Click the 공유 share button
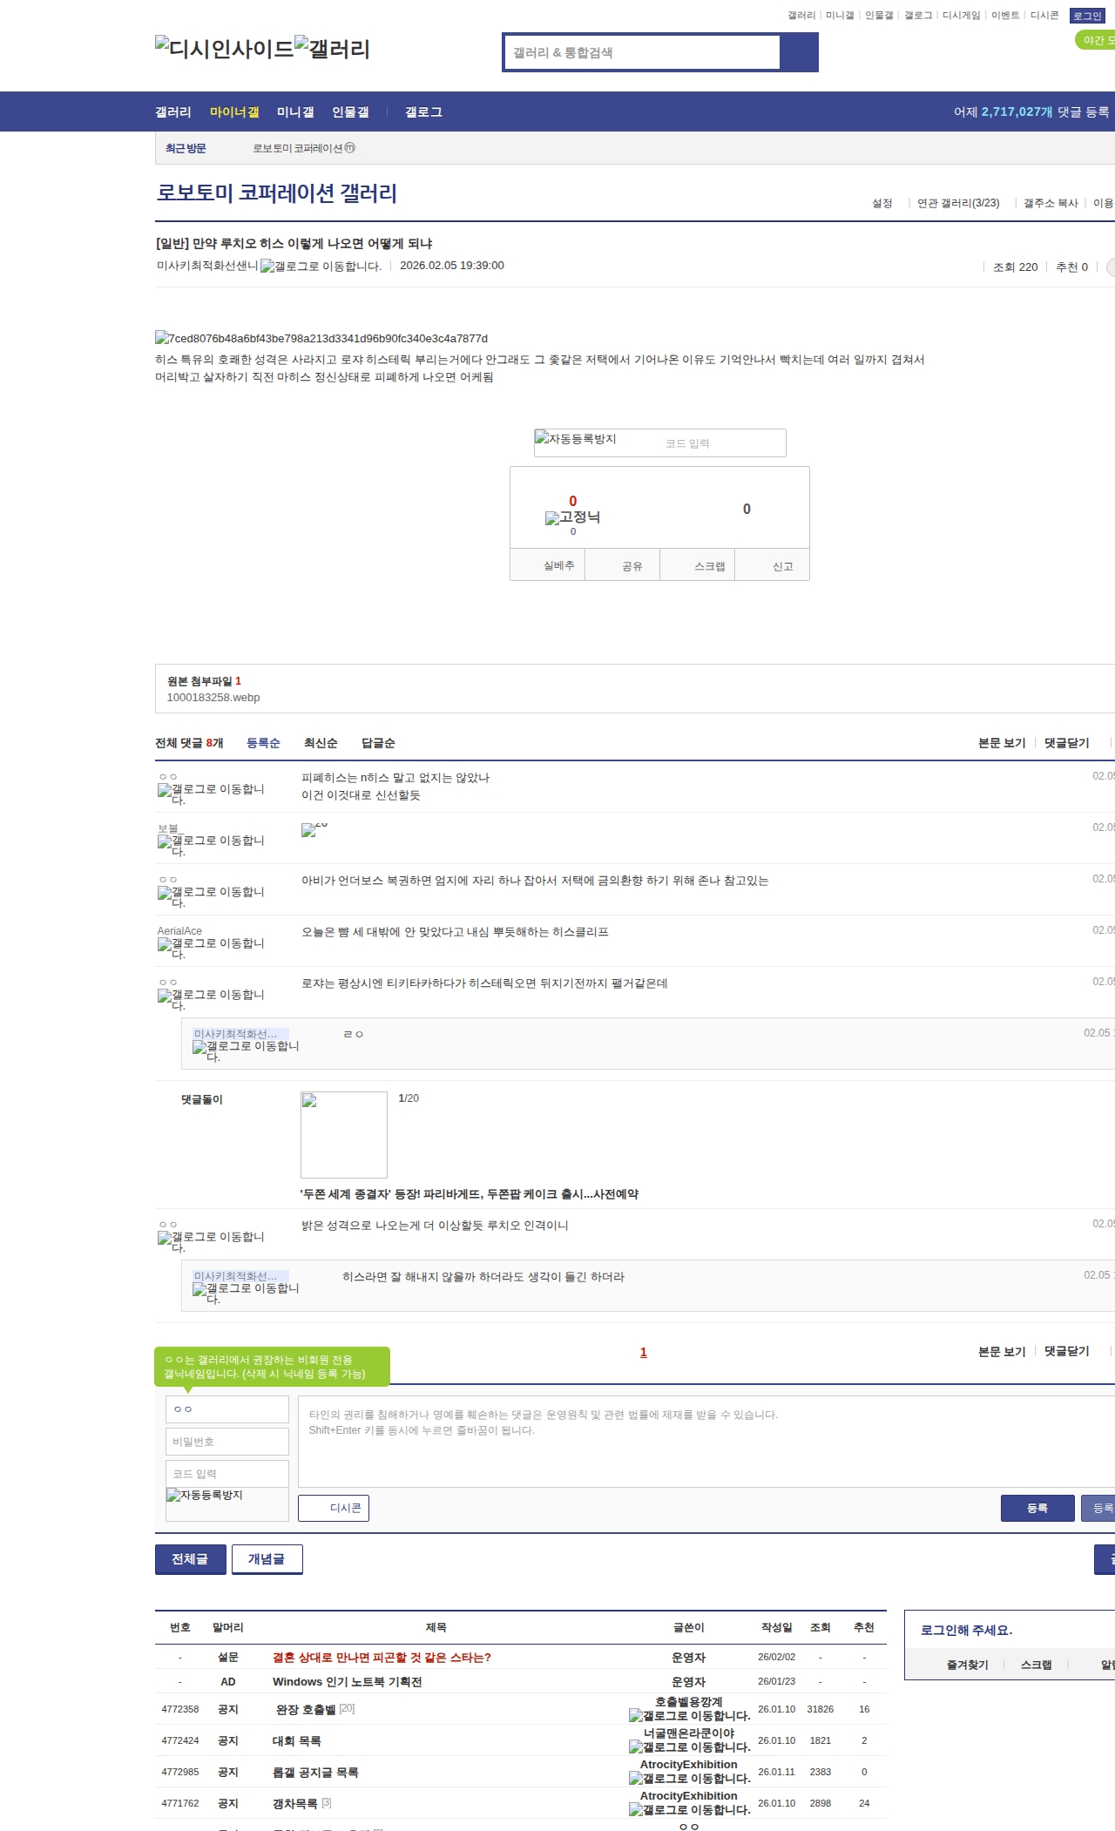The width and height of the screenshot is (1115, 1831). coord(632,566)
